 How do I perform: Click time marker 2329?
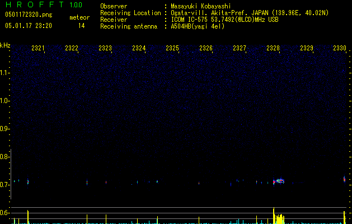pos(307,48)
